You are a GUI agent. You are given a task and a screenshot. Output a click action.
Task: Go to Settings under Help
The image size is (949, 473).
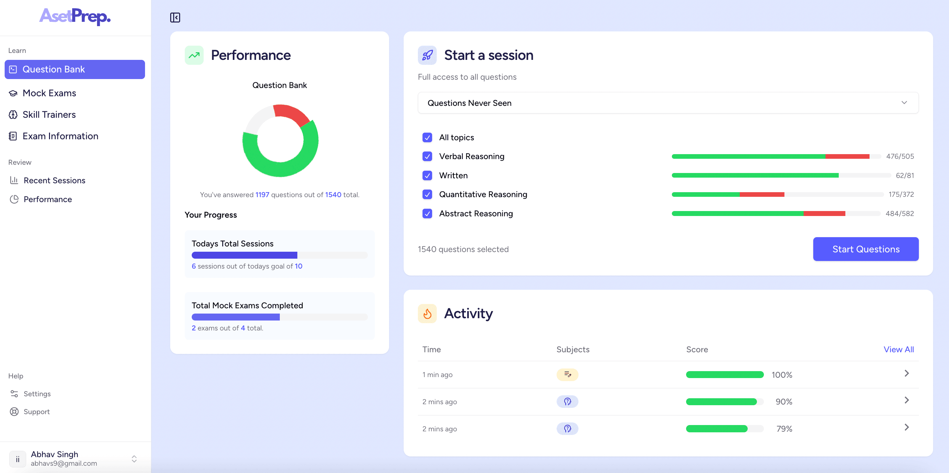[36, 394]
